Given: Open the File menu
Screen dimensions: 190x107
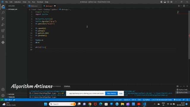Looking at the screenshot, I should (7, 2).
